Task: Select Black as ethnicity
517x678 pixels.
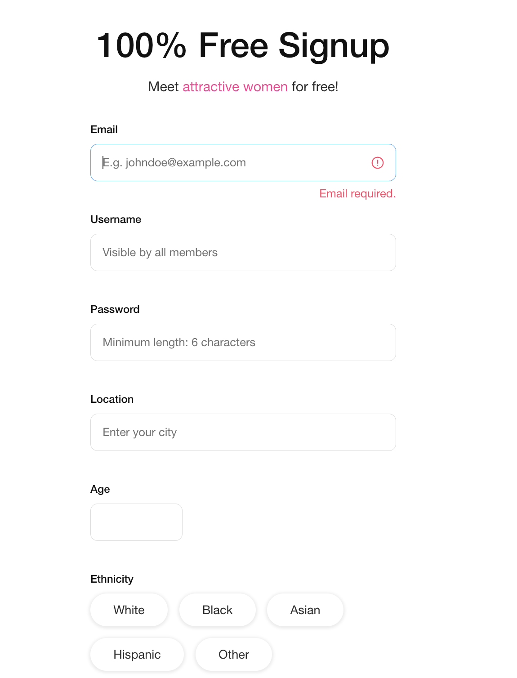Action: 217,610
